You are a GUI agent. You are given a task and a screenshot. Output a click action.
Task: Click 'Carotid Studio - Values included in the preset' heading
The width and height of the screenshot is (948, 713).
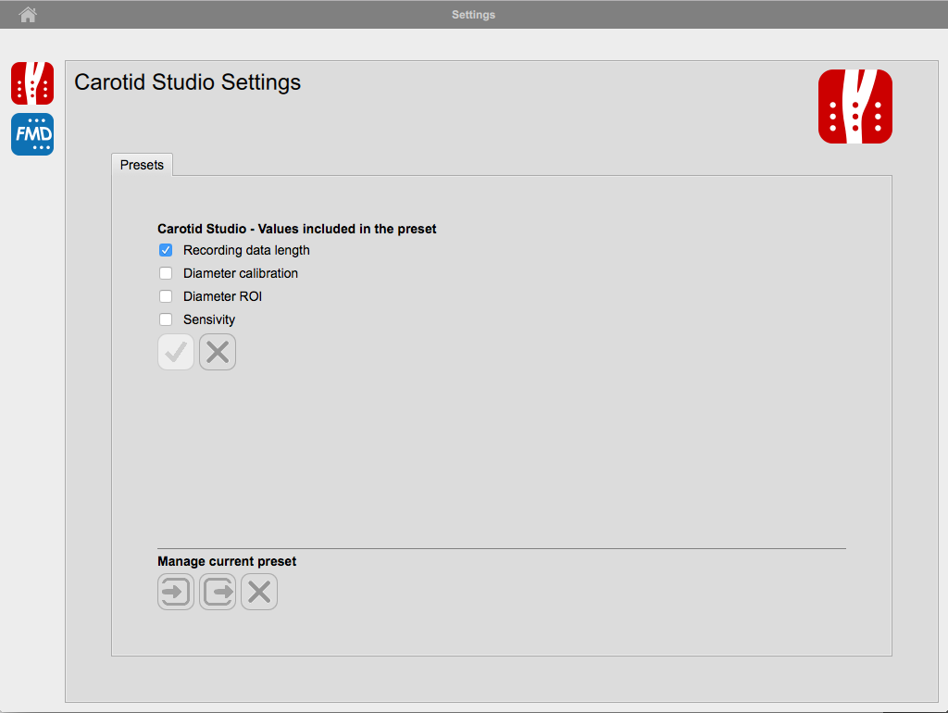297,229
